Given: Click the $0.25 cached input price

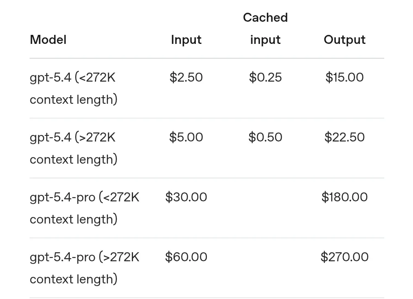Looking at the screenshot, I should (265, 78).
